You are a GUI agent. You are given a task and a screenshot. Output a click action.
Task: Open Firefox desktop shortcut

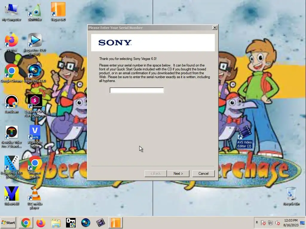(11, 42)
